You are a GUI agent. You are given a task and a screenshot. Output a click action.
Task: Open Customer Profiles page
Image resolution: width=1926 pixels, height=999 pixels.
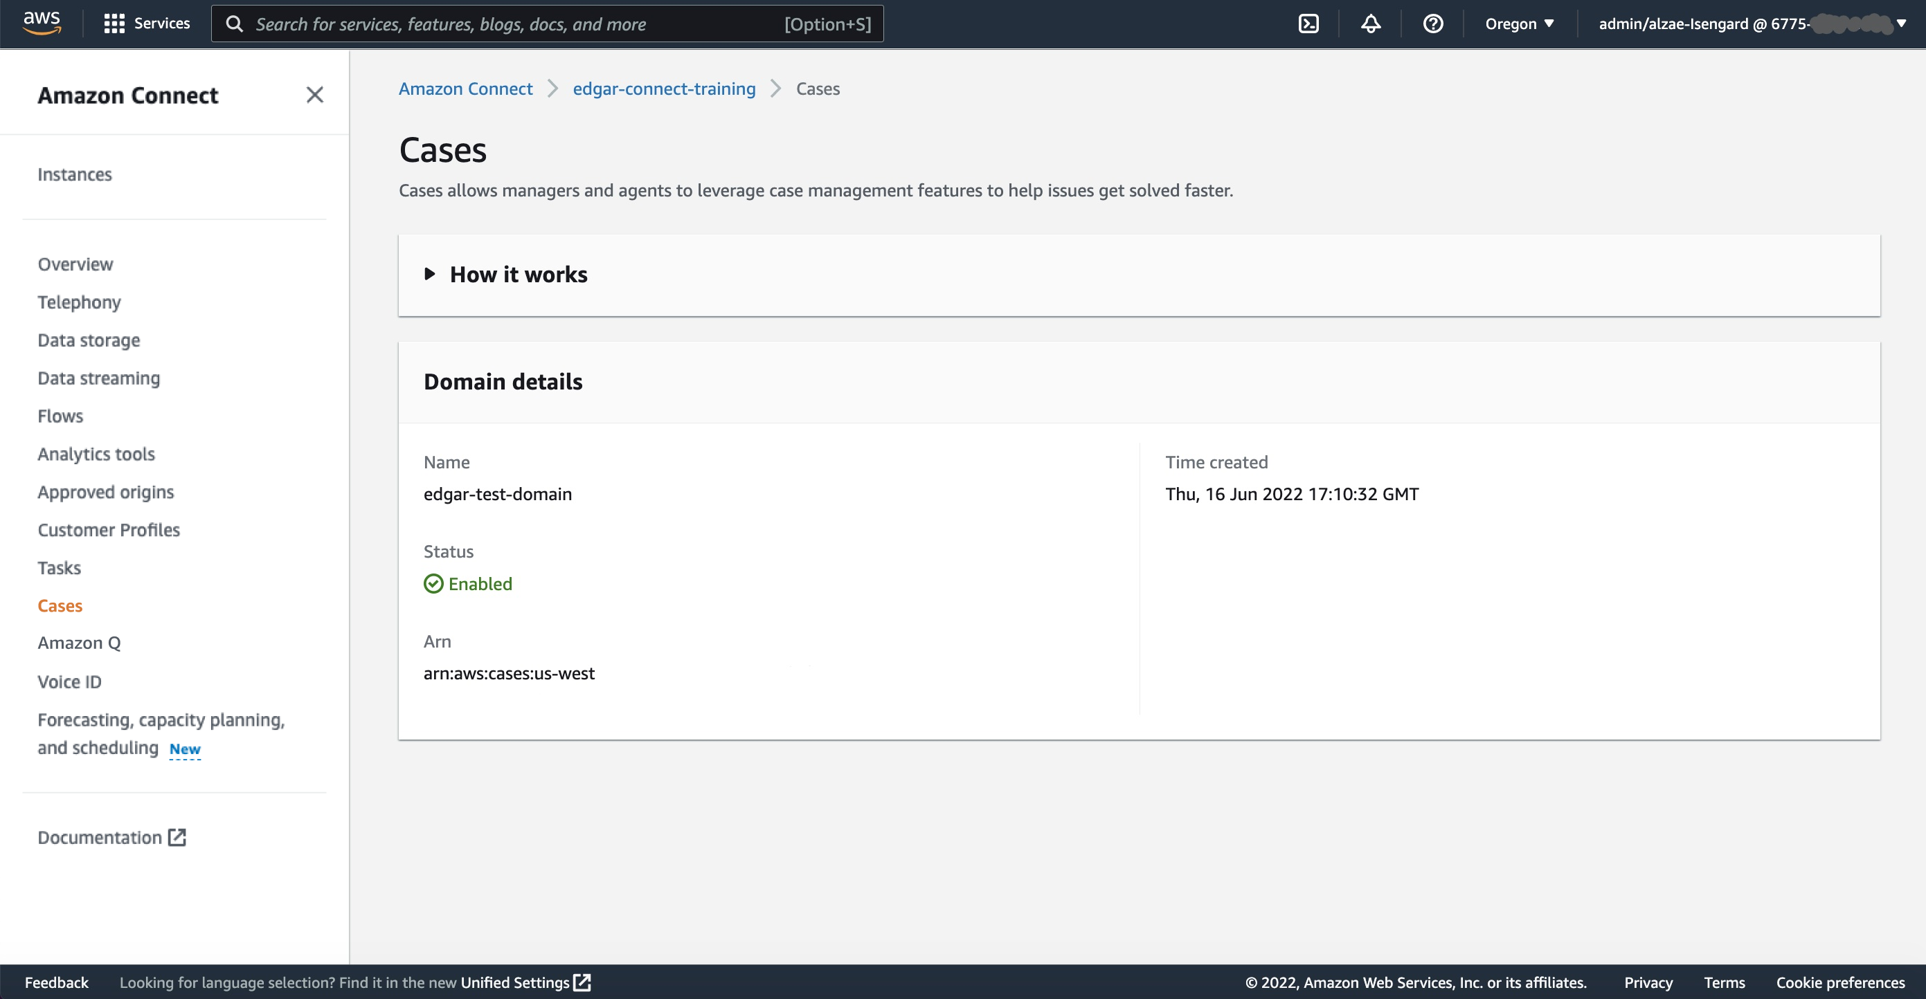point(109,530)
